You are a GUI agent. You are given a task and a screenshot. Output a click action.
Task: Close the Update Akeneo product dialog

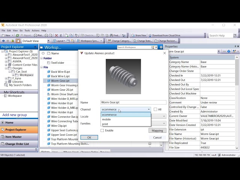click(x=165, y=53)
